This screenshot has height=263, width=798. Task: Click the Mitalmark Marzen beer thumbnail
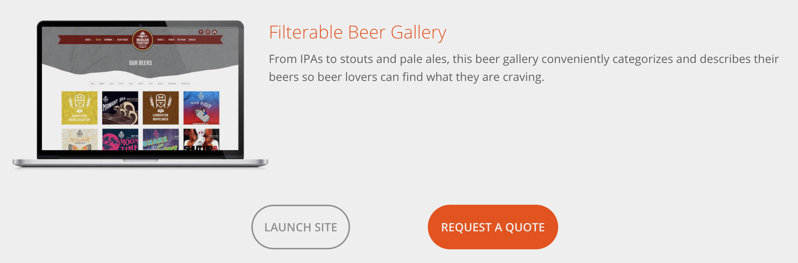click(x=80, y=139)
